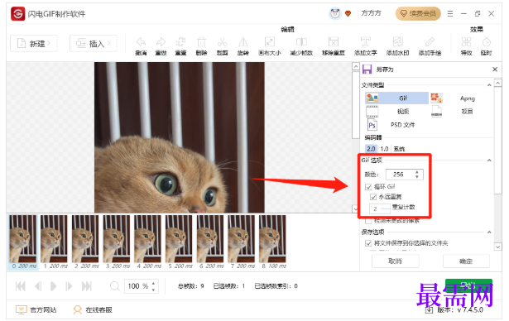Click the Rotate (旋转) toolbar icon
The width and height of the screenshot is (509, 321).
click(242, 42)
